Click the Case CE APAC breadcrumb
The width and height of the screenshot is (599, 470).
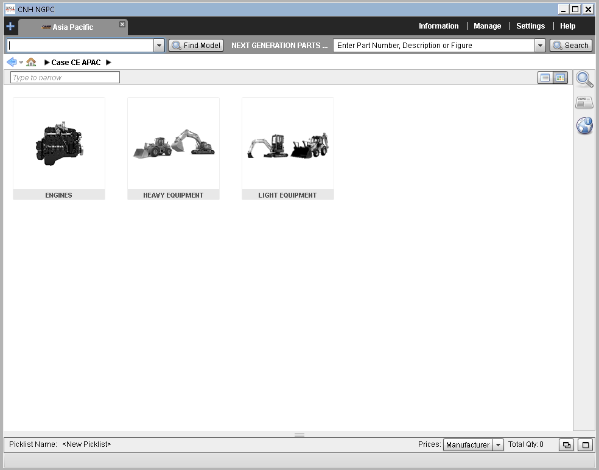76,62
